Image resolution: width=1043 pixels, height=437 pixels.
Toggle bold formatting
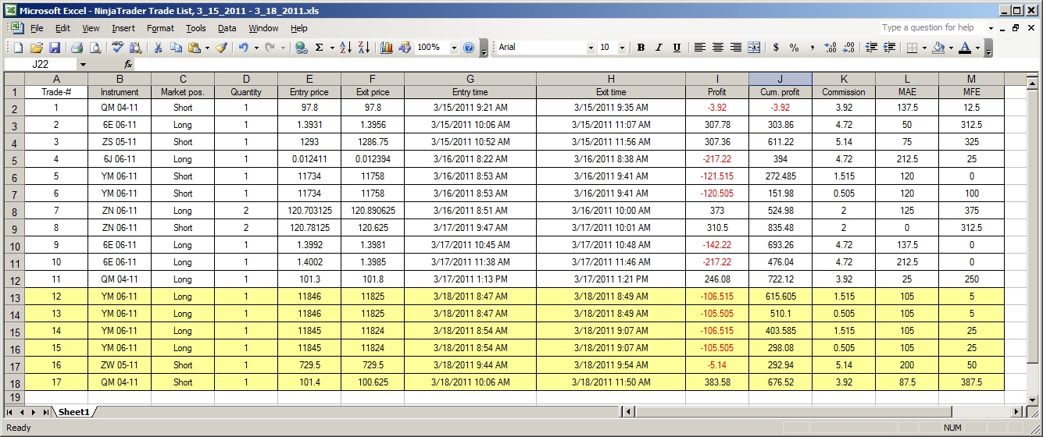pyautogui.click(x=641, y=48)
